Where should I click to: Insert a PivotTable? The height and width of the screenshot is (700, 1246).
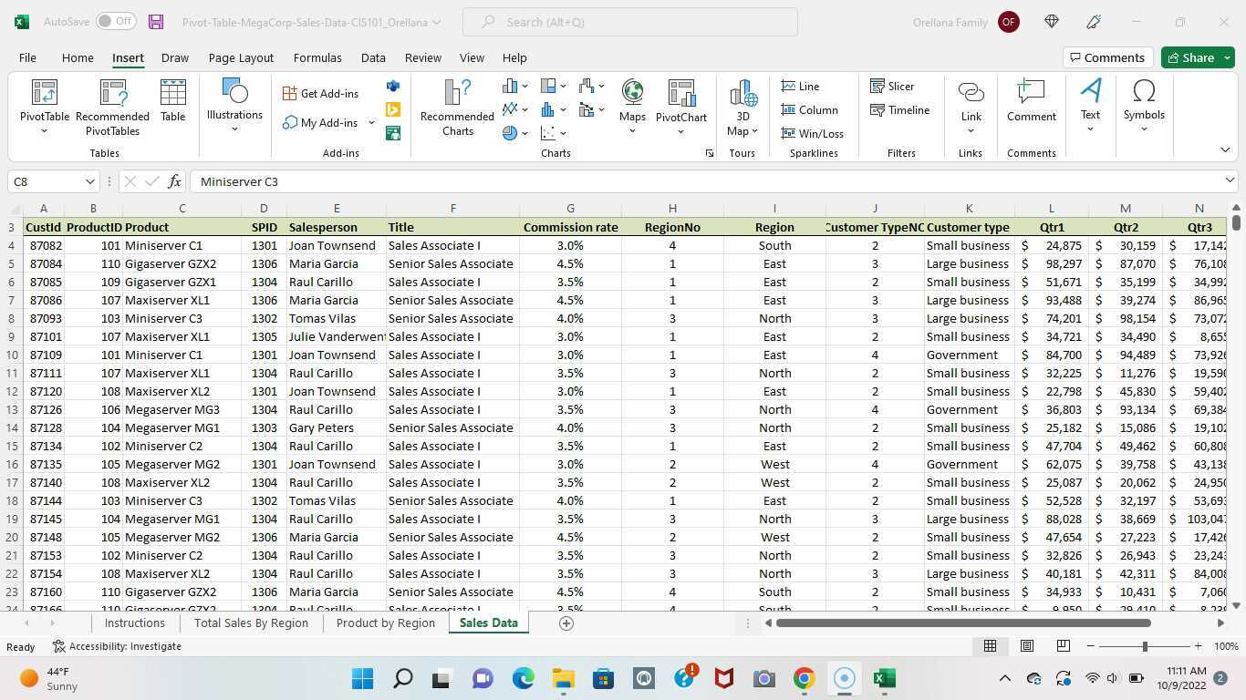(x=43, y=102)
